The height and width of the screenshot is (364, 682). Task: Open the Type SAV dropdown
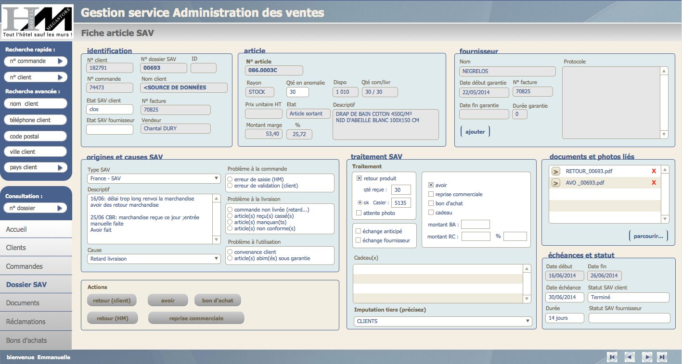(154, 178)
